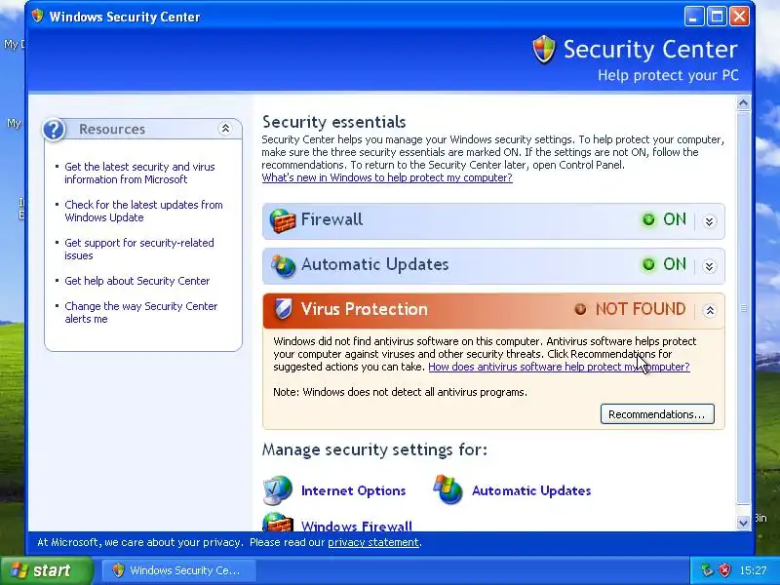Screen dimensions: 780x585
Task: Click the title bar shield icon
Action: 37,16
